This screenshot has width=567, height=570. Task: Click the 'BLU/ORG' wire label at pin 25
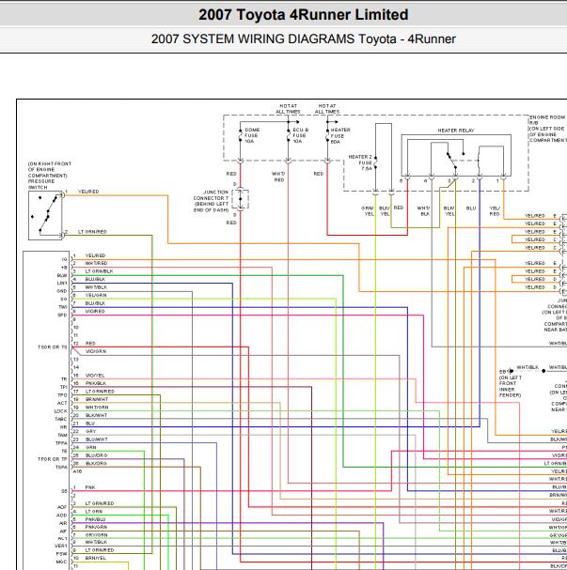point(96,455)
